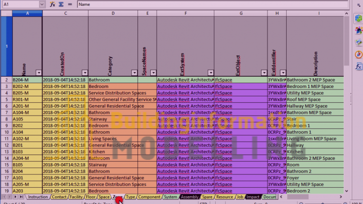Image resolution: width=363 pixels, height=204 pixels.
Task: Open the sidebar Functions fx icon
Action: click(359, 66)
